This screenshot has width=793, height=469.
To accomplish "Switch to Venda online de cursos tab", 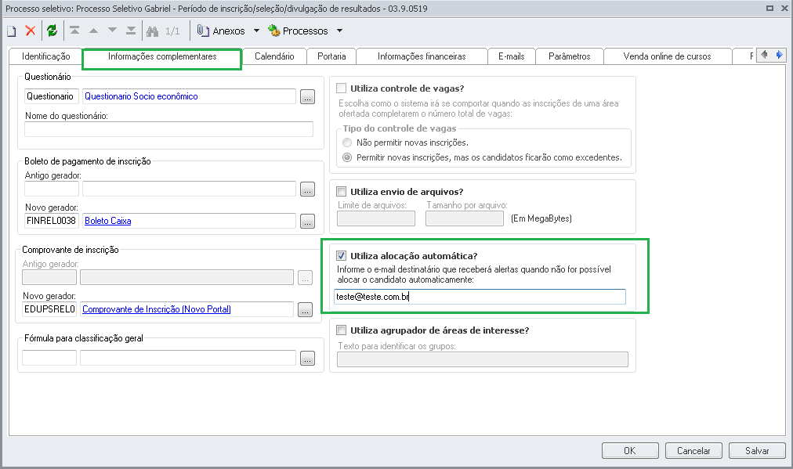I will point(667,56).
